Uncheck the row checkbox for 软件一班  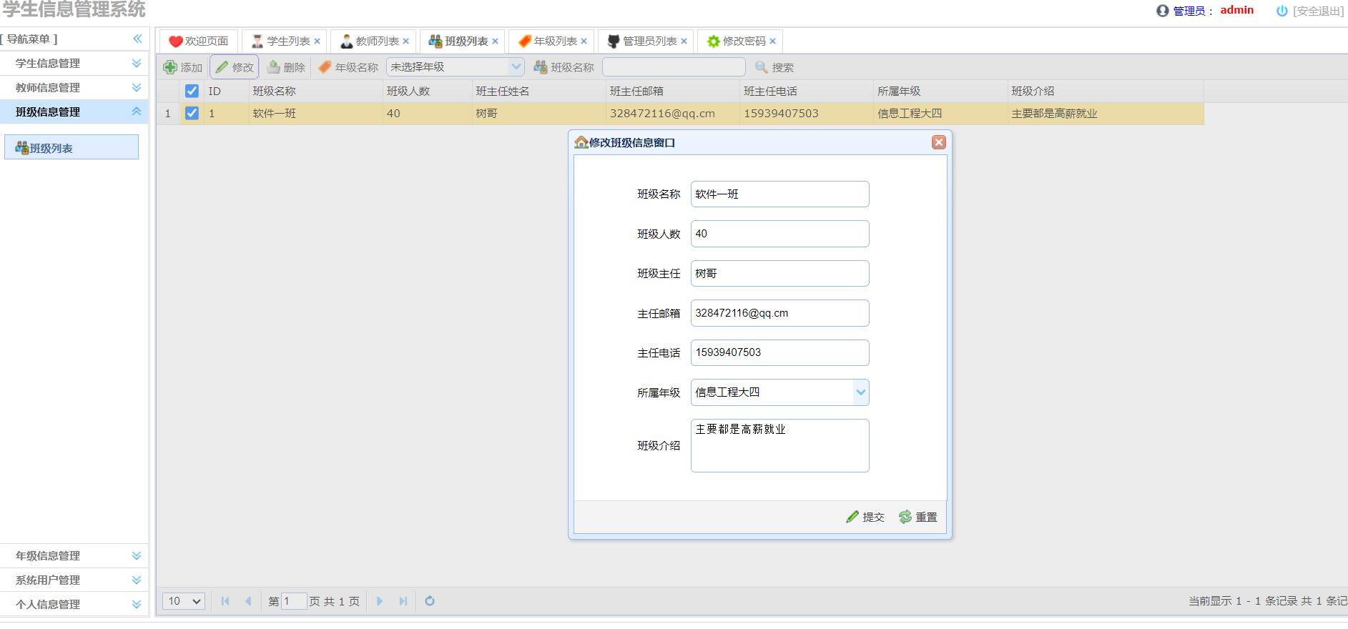[x=192, y=113]
